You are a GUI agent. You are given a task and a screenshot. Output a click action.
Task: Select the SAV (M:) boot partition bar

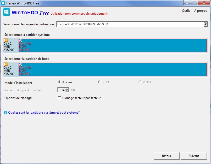[113, 69]
